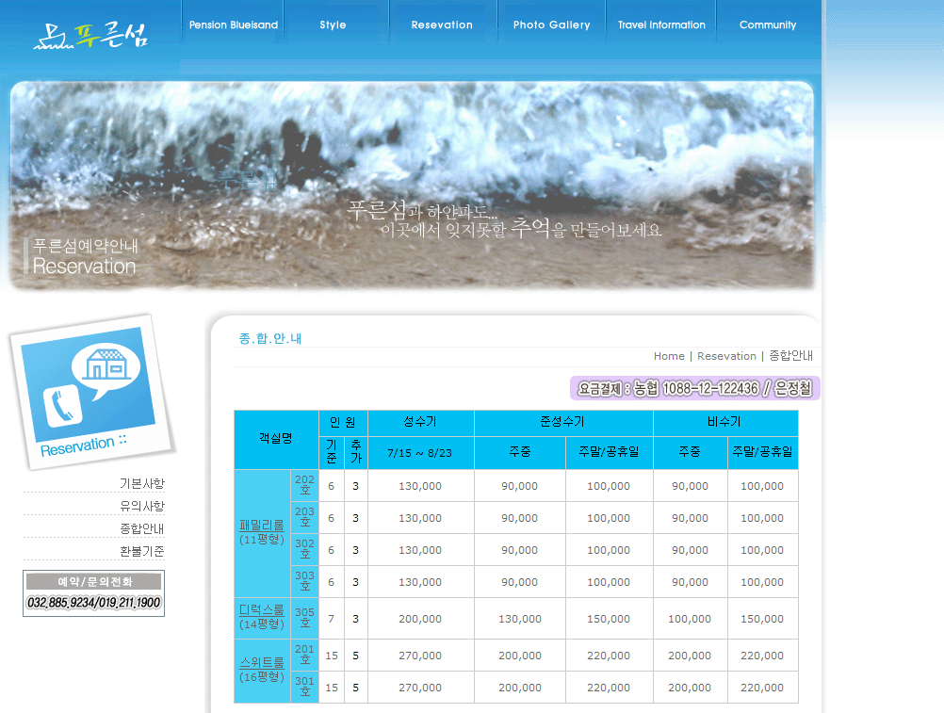The image size is (944, 713).
Task: Click the Reservation phone-and-house image
Action: click(x=91, y=391)
